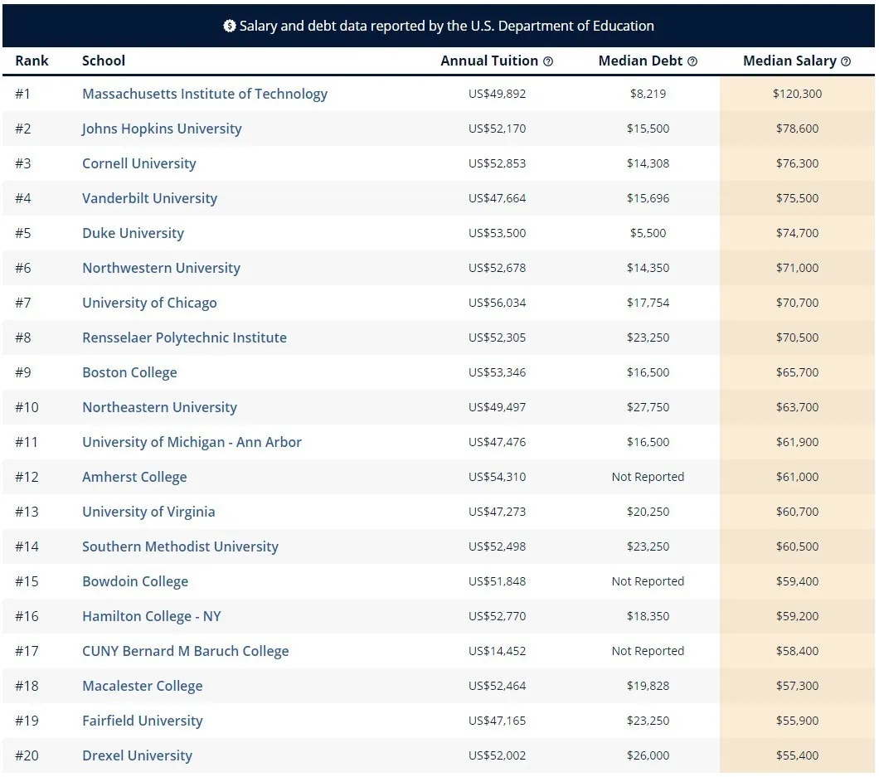Click the dollar icon in the banner
Viewport: 879px width, 777px height.
point(230,27)
